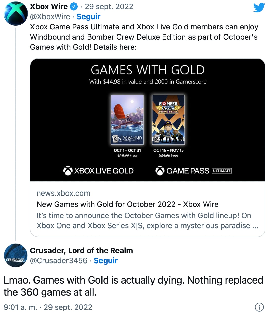
Task: Click the Xbox Wire display name
Action: [49, 7]
